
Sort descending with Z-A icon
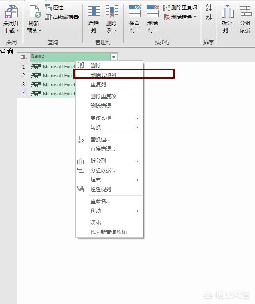point(209,17)
